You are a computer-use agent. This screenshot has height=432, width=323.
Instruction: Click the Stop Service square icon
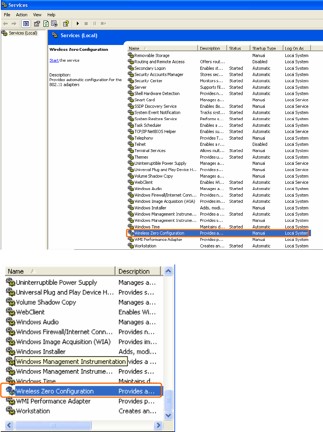(86, 24)
